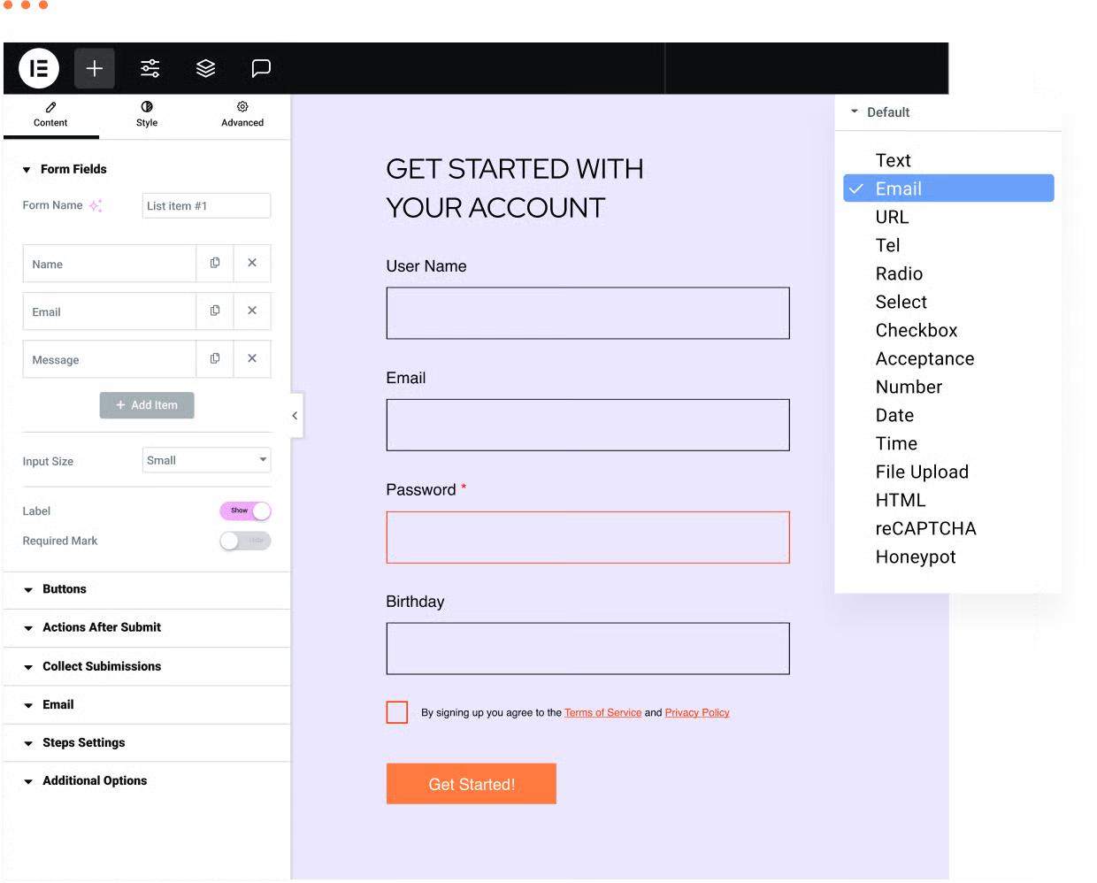Enable the Required Mark switch

pyautogui.click(x=245, y=541)
